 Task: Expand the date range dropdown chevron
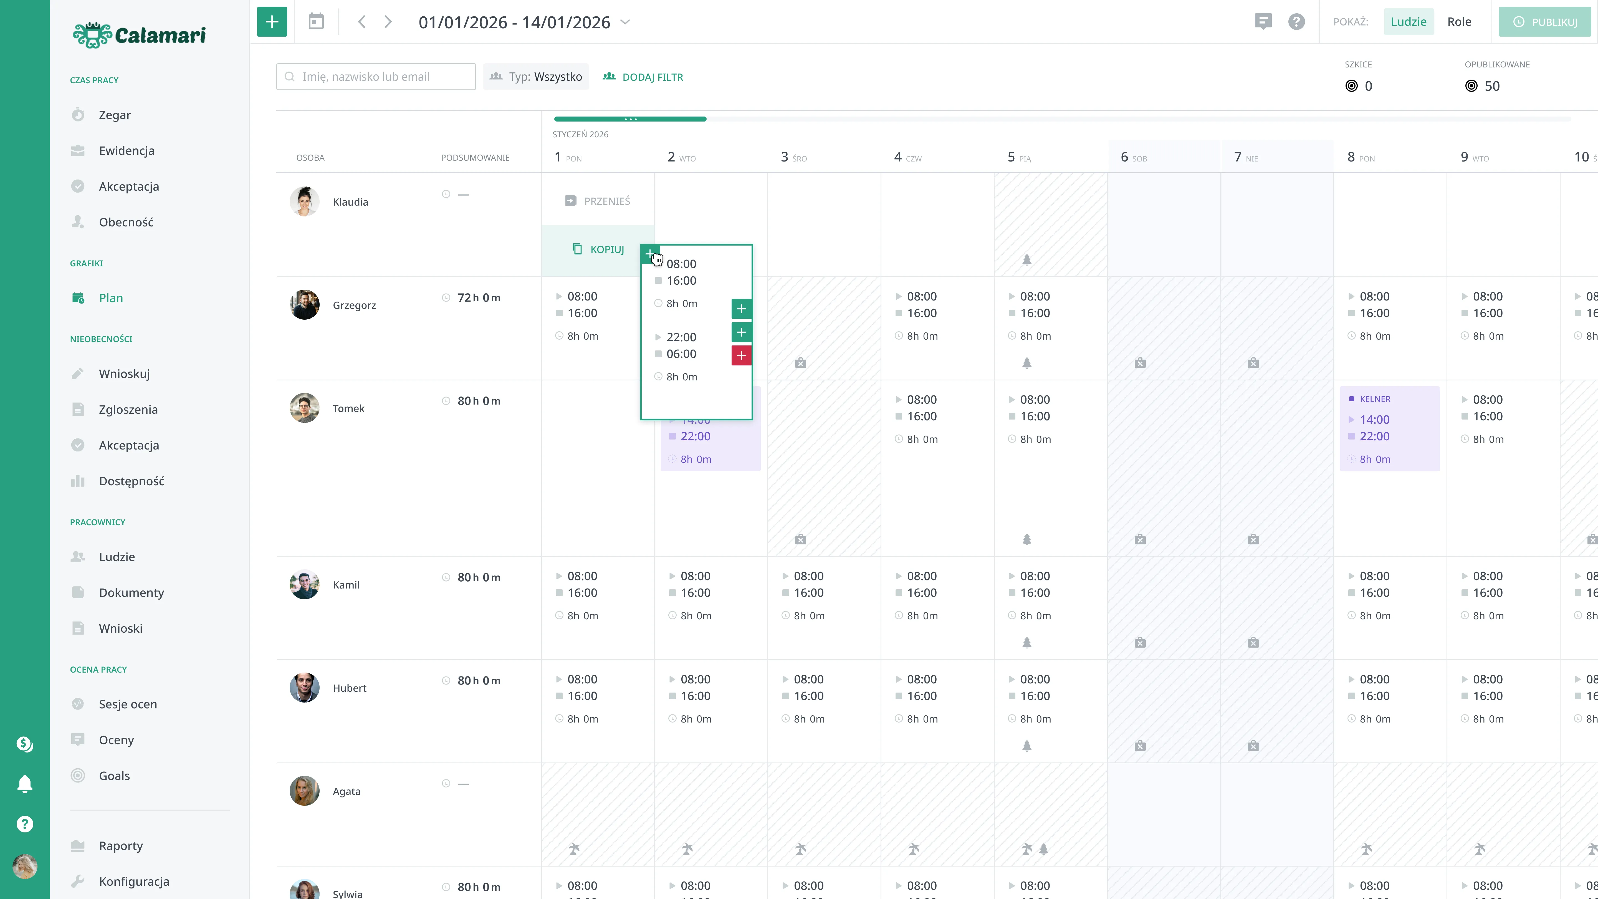625,22
